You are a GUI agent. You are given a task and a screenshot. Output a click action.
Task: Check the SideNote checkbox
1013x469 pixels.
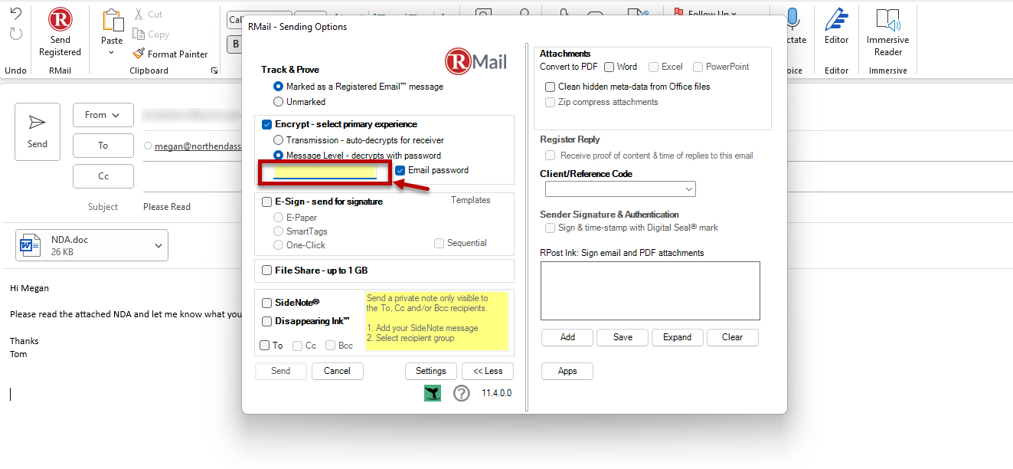266,303
